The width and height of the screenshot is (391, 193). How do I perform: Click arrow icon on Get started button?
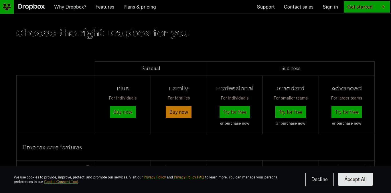click(x=383, y=7)
